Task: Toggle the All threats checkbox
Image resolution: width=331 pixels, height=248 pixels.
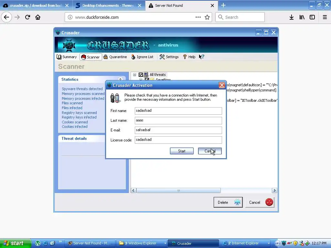Action: (x=141, y=75)
